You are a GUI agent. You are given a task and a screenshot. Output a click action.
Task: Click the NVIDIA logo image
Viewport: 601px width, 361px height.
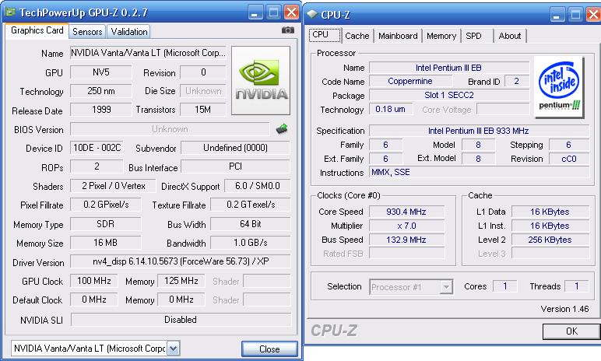click(262, 80)
